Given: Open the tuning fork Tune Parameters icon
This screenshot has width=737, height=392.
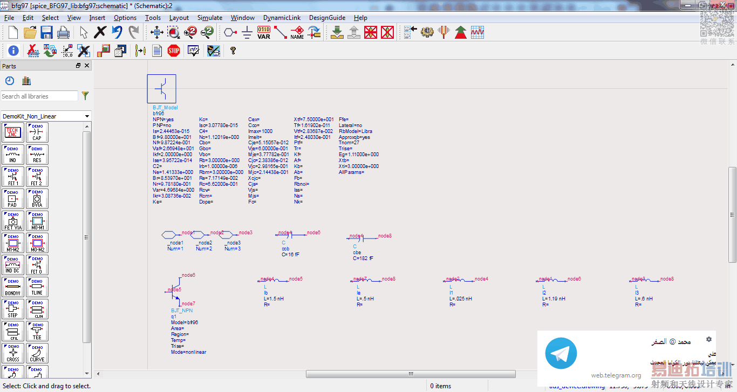Looking at the screenshot, I should coord(444,32).
